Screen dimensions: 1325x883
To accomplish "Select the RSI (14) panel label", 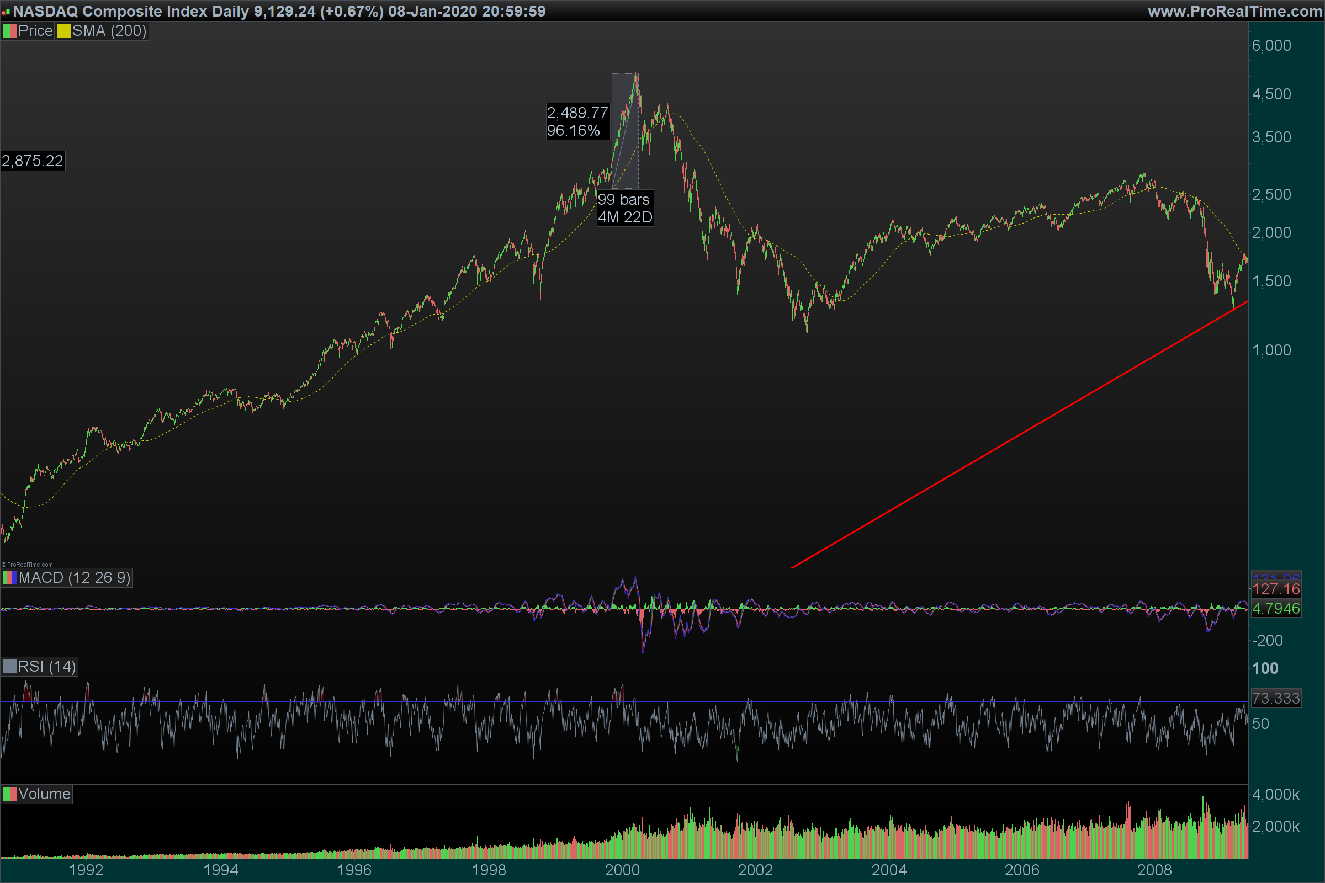I will 47,667.
